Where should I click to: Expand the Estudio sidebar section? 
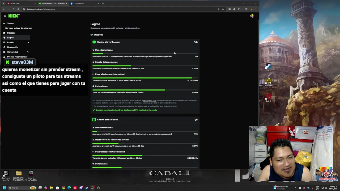pos(16,42)
